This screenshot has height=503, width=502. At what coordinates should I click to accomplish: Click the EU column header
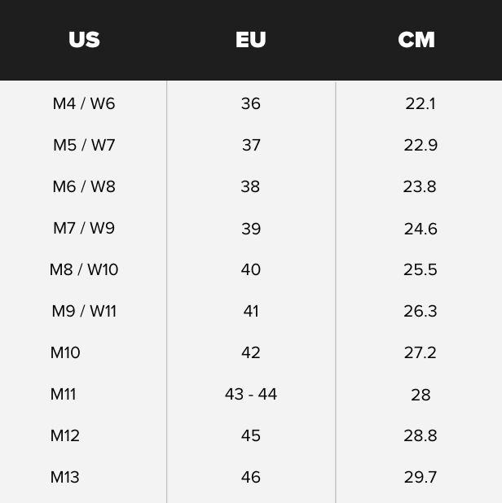point(251,40)
